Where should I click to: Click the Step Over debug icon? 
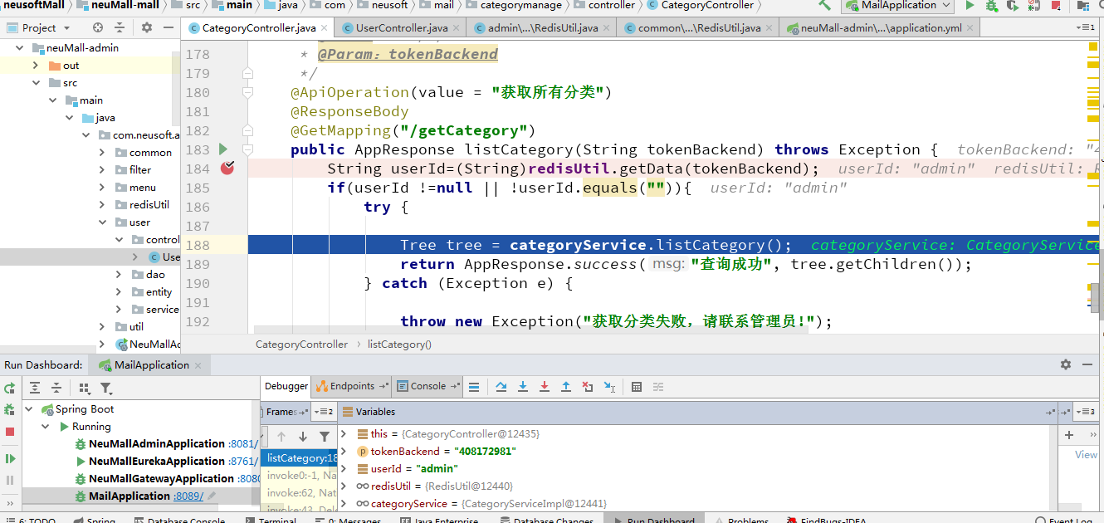pyautogui.click(x=501, y=387)
